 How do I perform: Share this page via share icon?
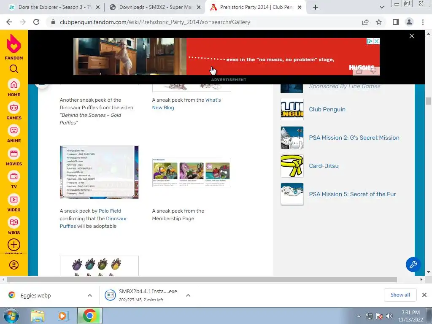point(365,22)
